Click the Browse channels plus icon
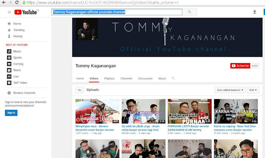The width and height of the screenshot is (265, 158). tap(9, 93)
